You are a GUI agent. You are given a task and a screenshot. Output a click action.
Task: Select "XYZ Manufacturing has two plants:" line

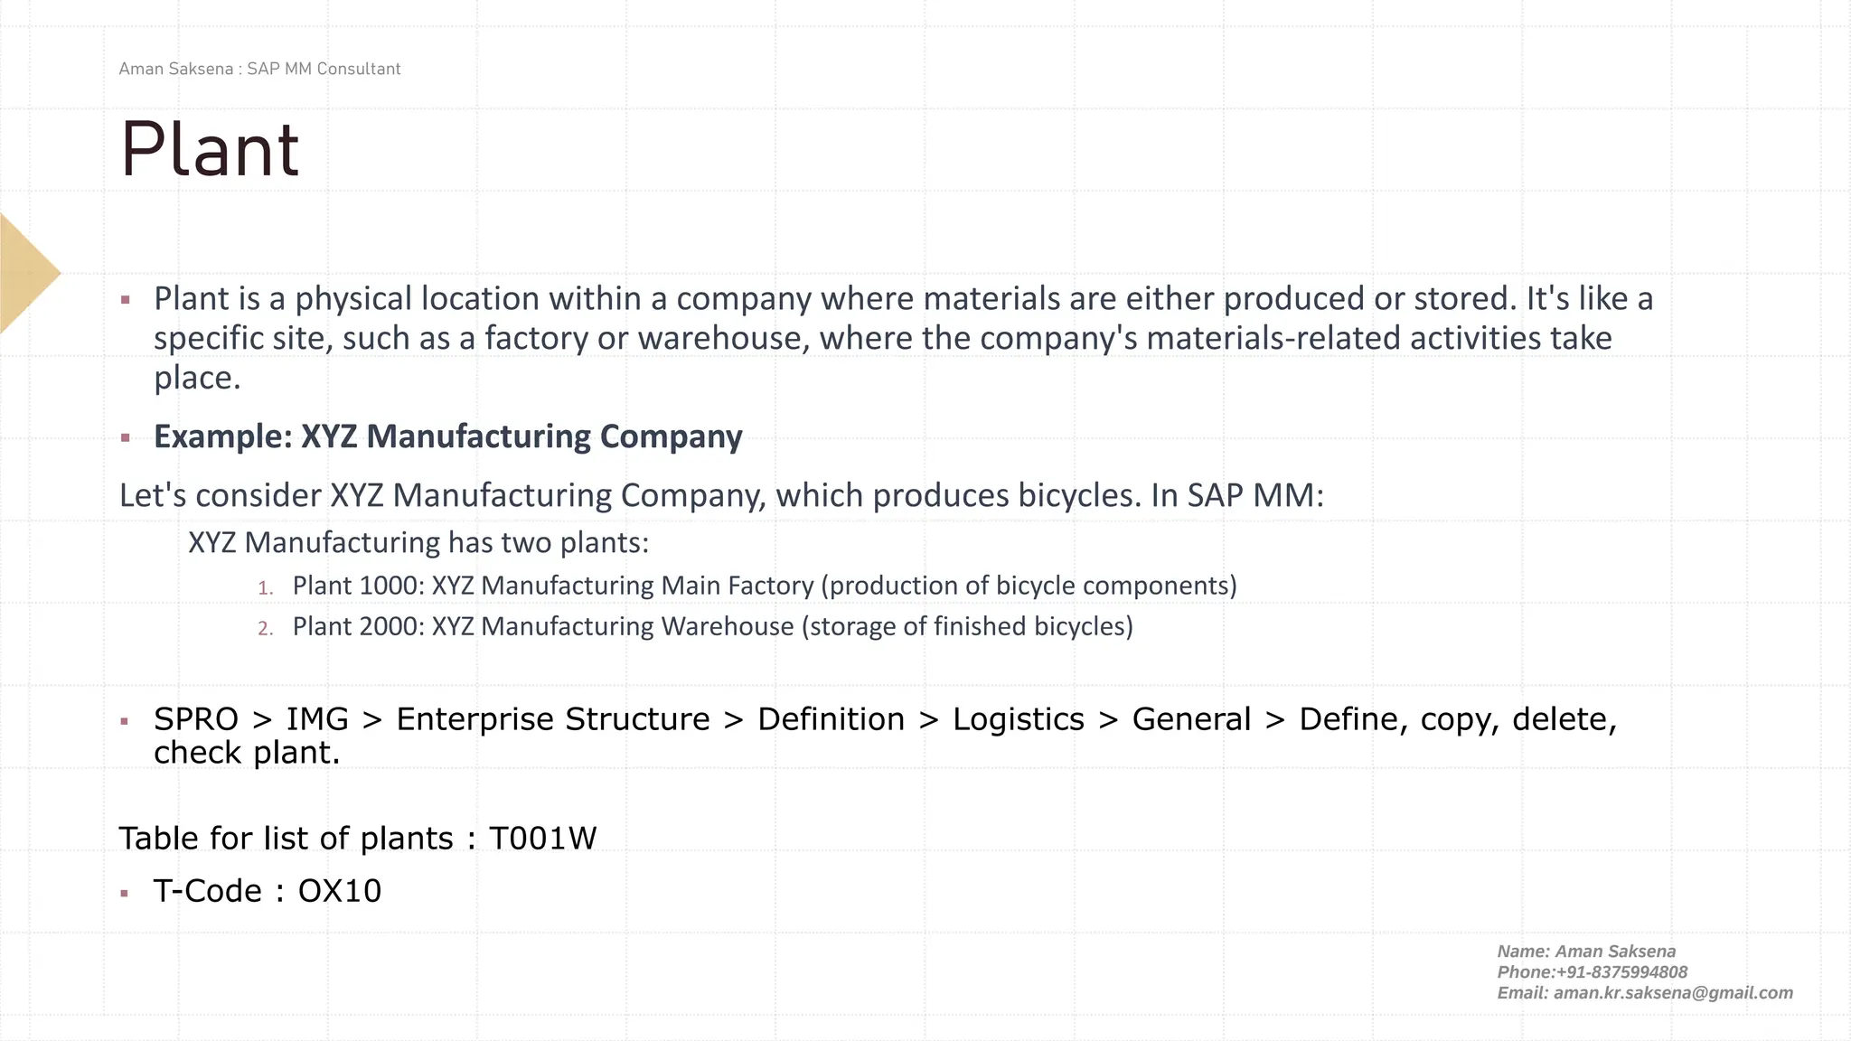tap(418, 542)
